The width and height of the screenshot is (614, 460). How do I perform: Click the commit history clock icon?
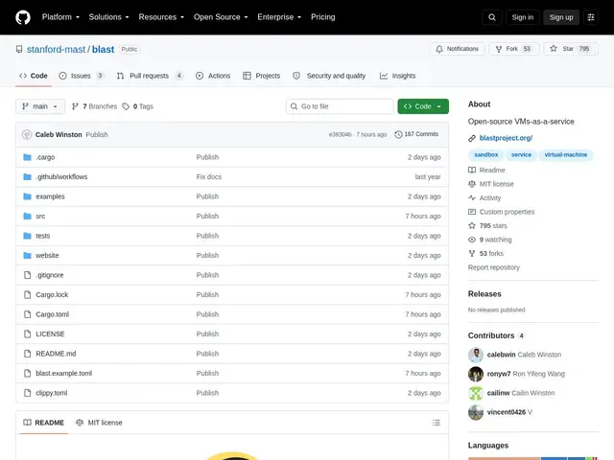pyautogui.click(x=398, y=134)
